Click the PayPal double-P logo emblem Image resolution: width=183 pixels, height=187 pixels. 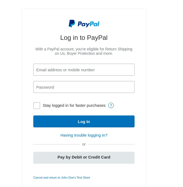pyautogui.click(x=72, y=24)
